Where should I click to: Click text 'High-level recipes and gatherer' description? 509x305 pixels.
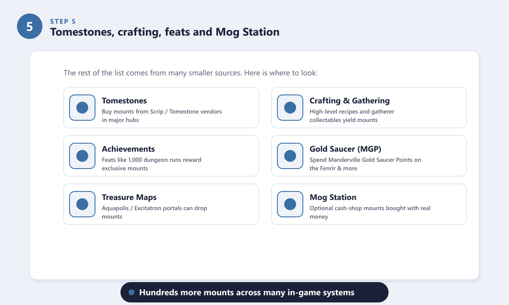[x=352, y=116]
